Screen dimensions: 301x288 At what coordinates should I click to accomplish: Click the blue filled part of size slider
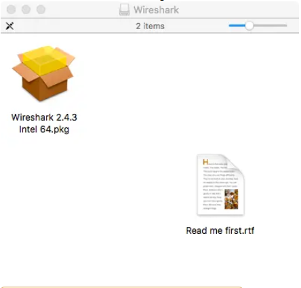click(x=237, y=26)
